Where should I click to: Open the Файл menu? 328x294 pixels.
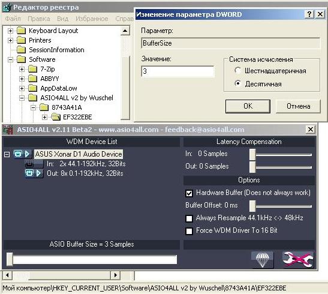(x=13, y=19)
